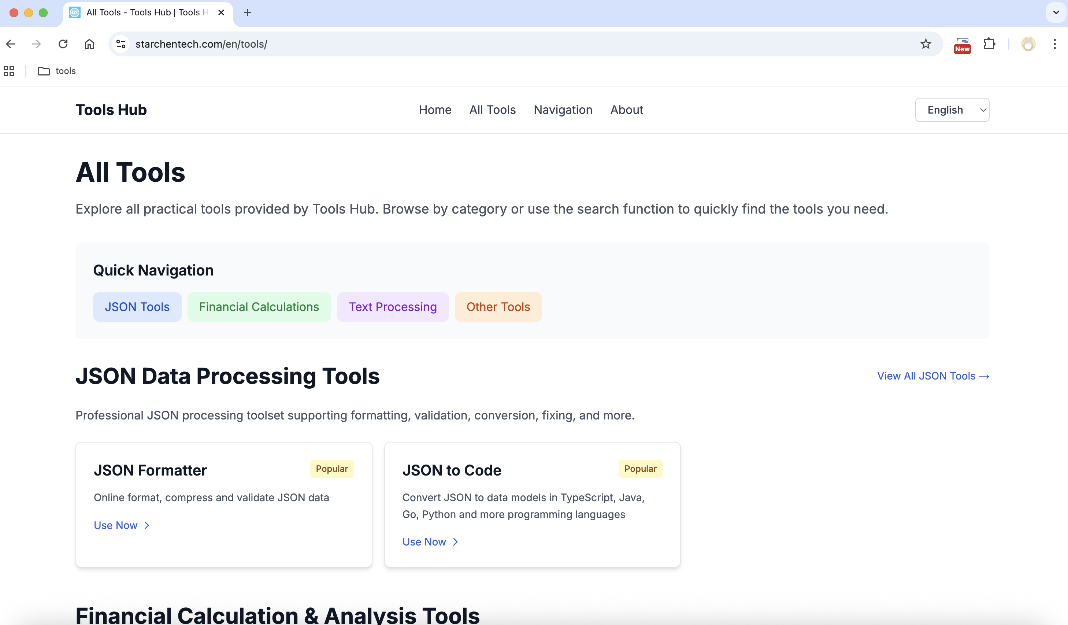This screenshot has width=1068, height=625.
Task: Open the browser home page icon
Action: 89,44
